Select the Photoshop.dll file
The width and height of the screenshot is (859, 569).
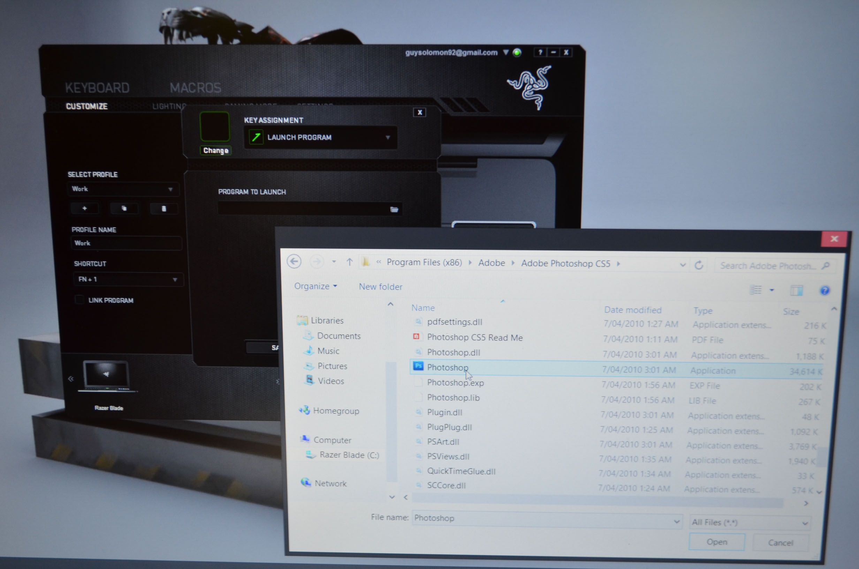454,352
